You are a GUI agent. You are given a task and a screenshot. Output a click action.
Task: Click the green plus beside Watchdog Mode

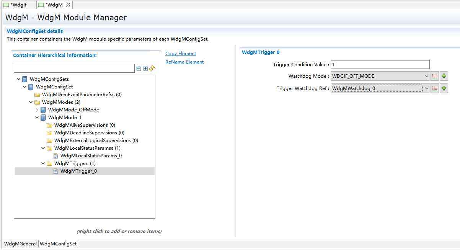tap(444, 76)
